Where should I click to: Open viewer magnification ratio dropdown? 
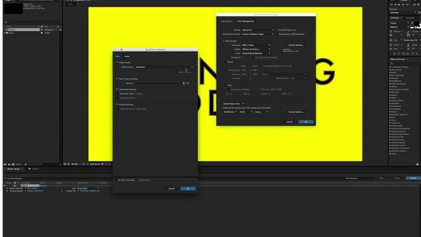(x=76, y=164)
